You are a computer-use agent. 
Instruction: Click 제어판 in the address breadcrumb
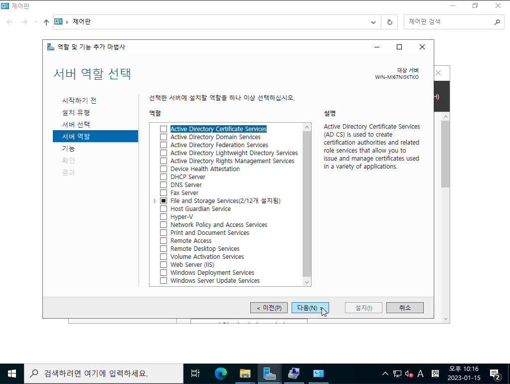click(82, 21)
